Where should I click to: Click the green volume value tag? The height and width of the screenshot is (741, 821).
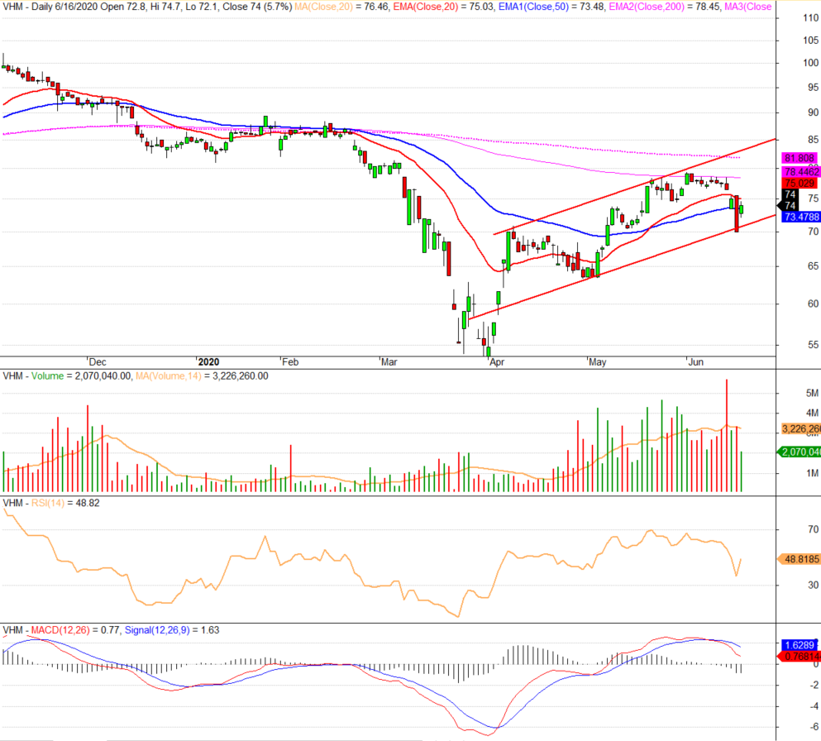click(800, 452)
